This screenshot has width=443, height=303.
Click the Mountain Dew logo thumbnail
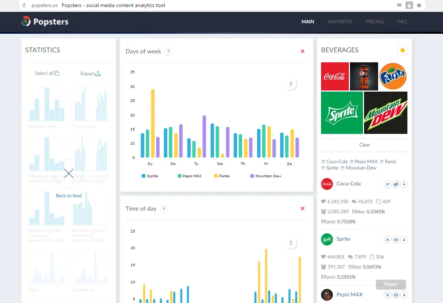tap(386, 113)
